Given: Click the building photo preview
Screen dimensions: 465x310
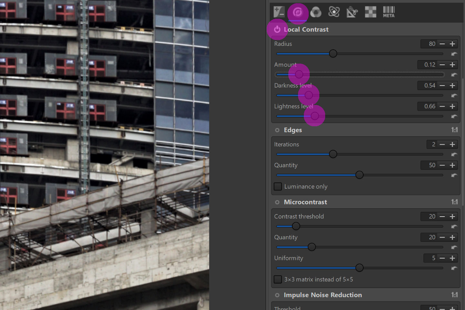Looking at the screenshot, I should click(105, 155).
